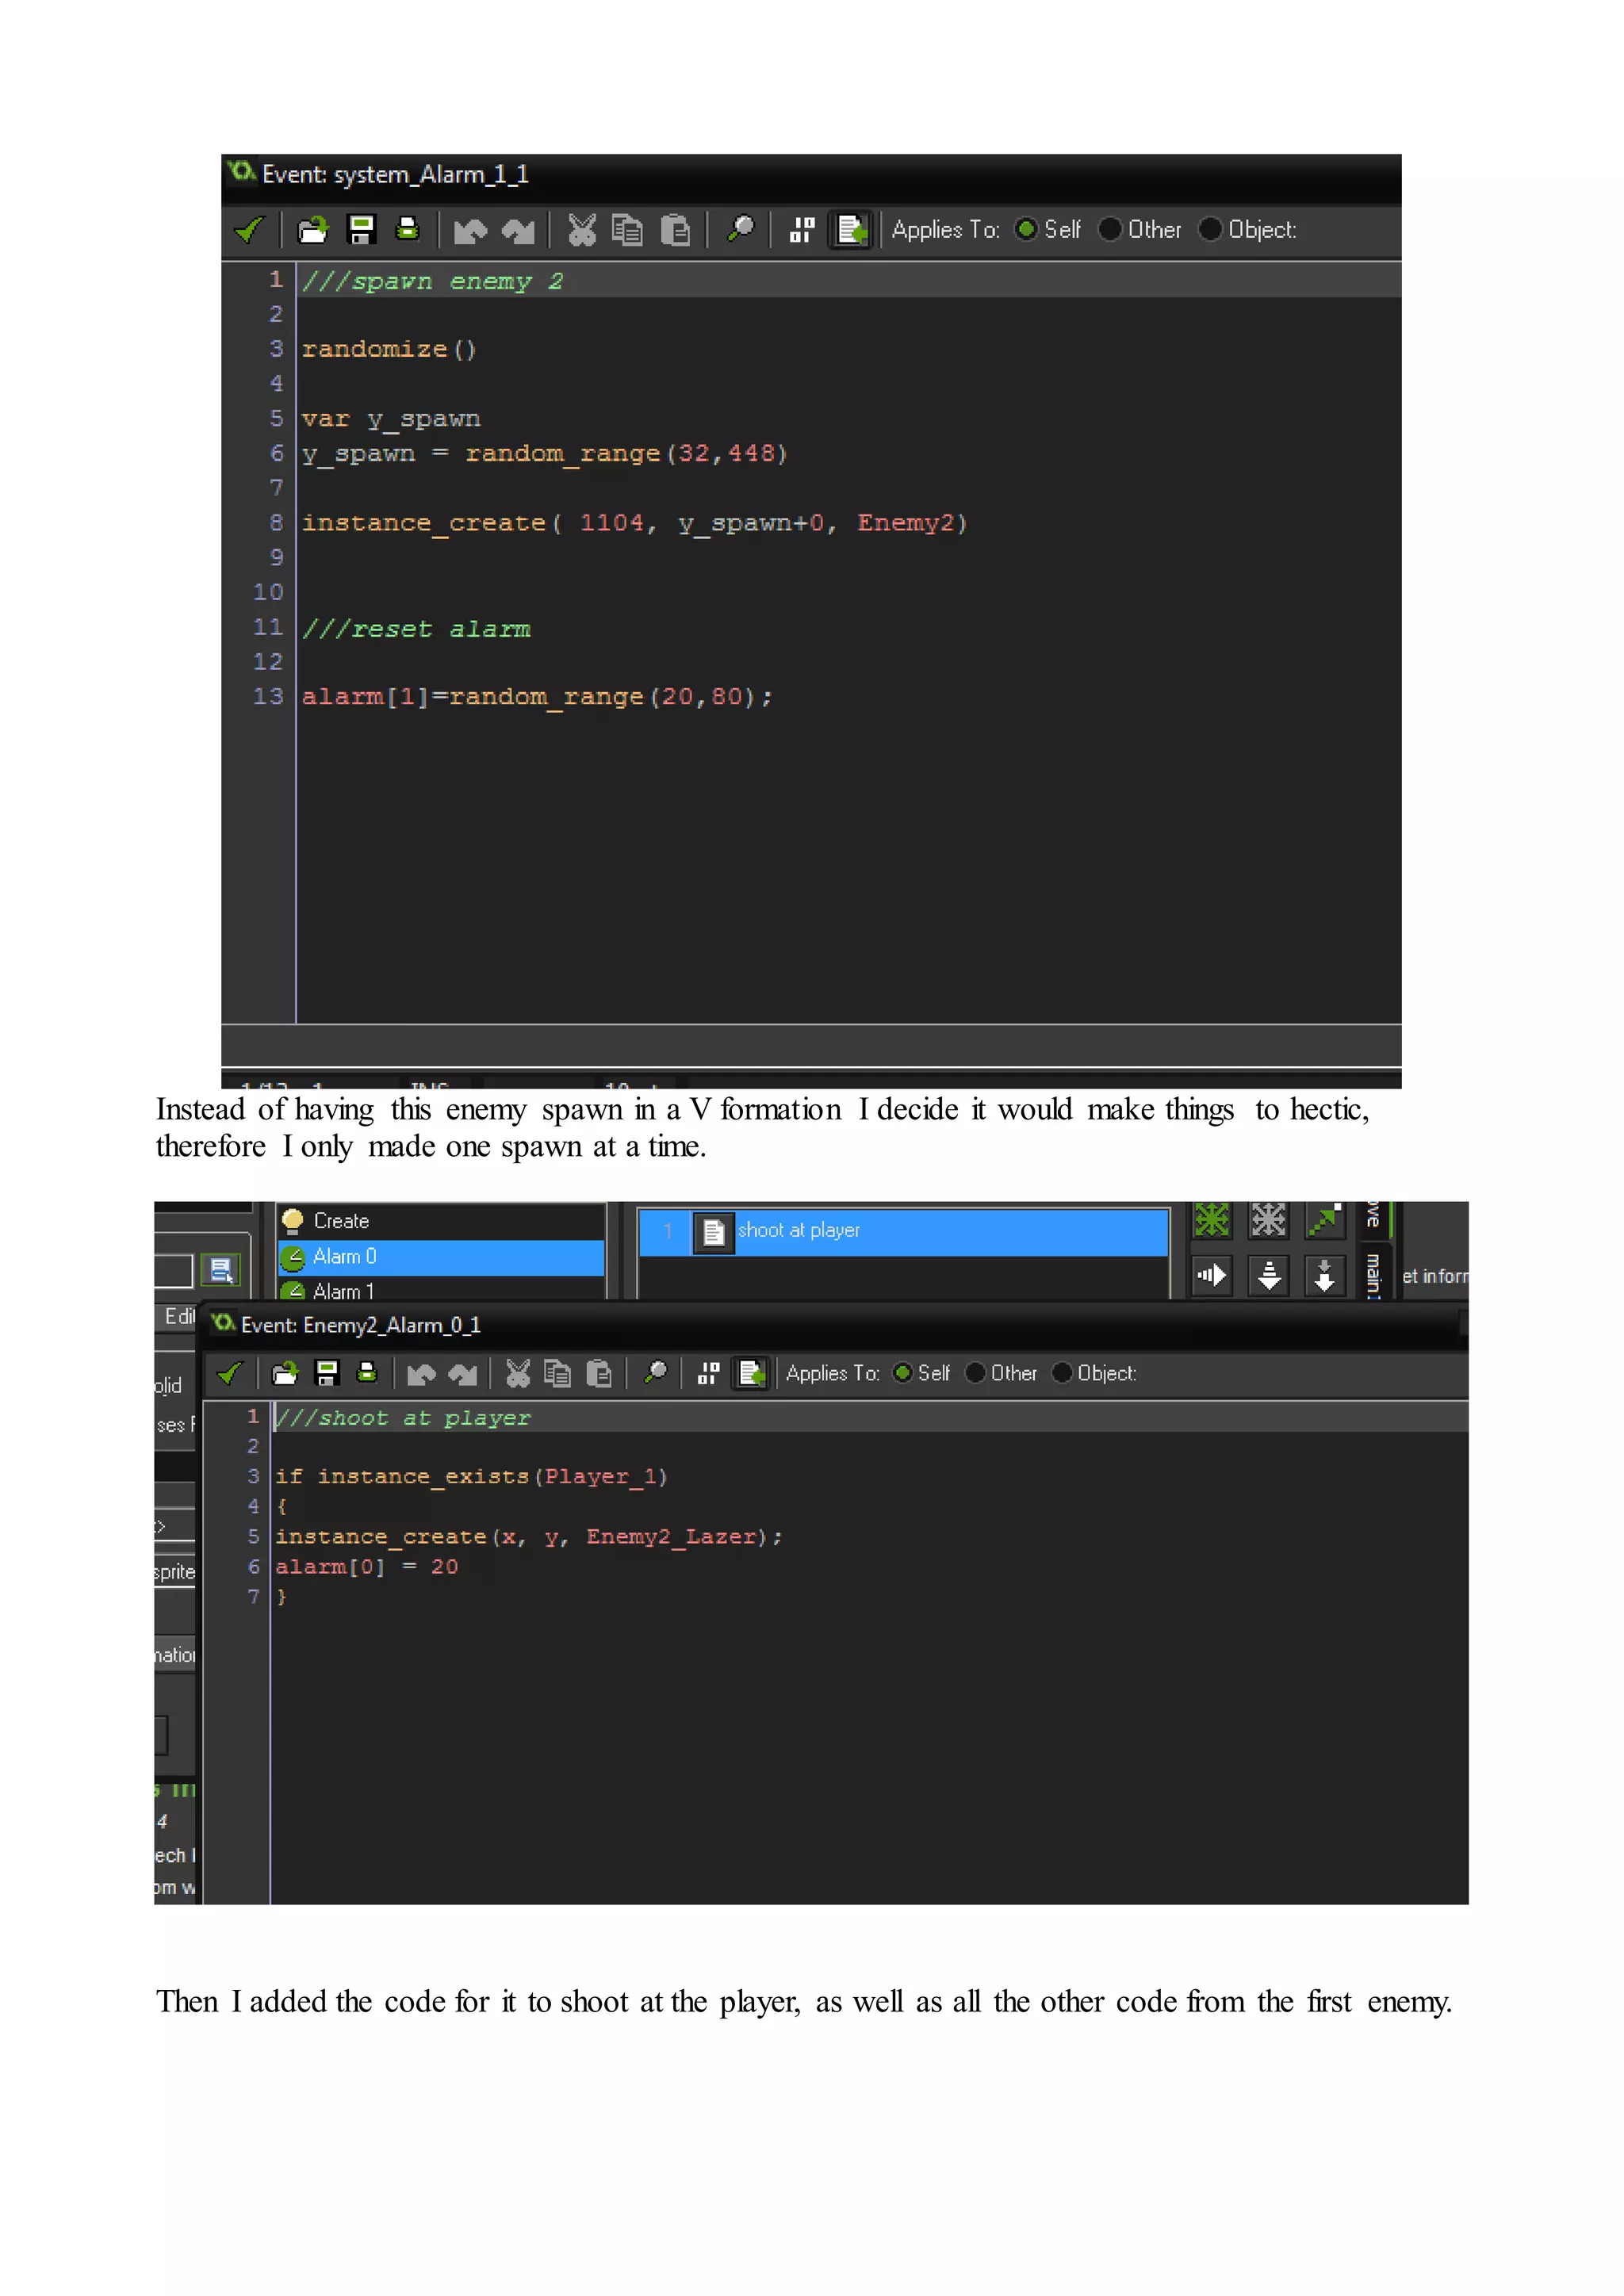Click magnifier search icon in system_Alarm_1_1 editor

(x=740, y=230)
